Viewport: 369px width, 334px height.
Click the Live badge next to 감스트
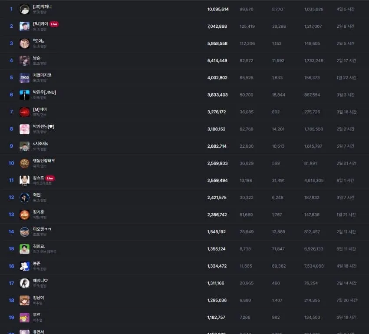pyautogui.click(x=50, y=178)
